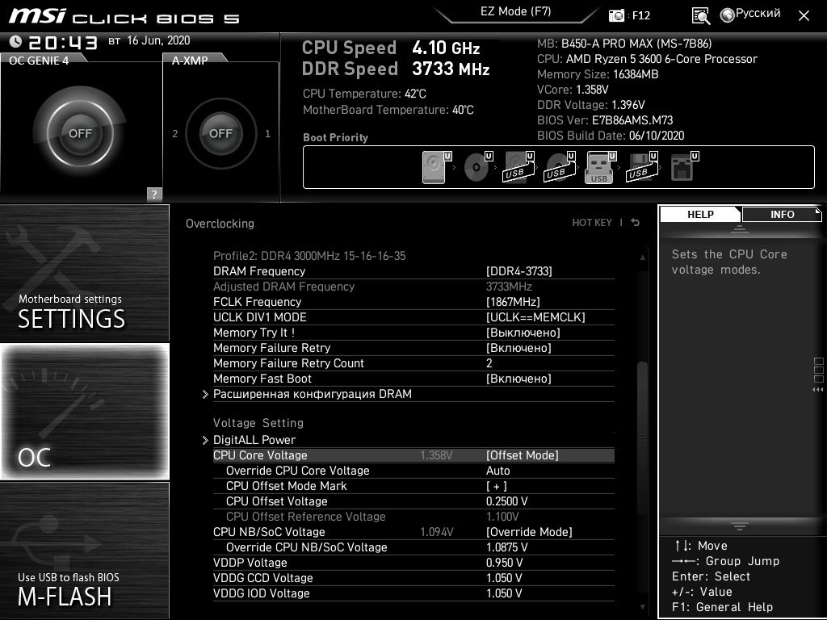The height and width of the screenshot is (620, 827).
Task: Select the USB hard disk boot device icon
Action: point(519,167)
